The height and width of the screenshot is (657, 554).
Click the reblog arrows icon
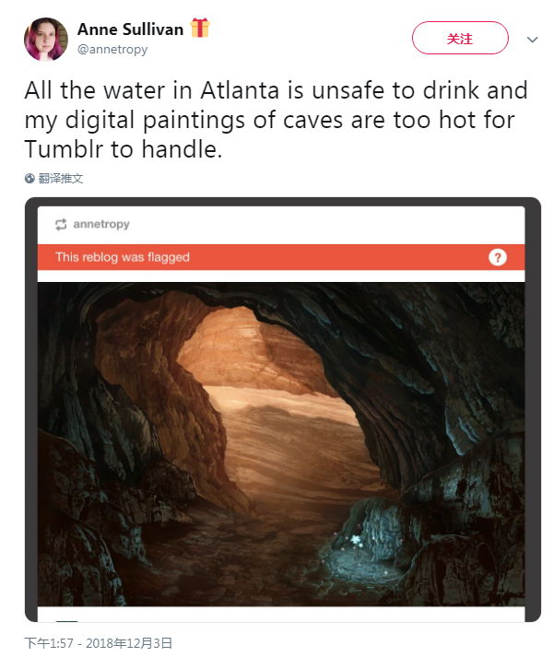coord(61,225)
